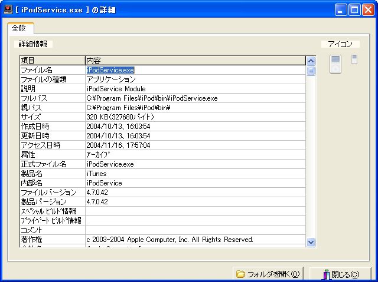Click the small iPod icon preview
This screenshot has height=282, width=378.
(x=354, y=59)
